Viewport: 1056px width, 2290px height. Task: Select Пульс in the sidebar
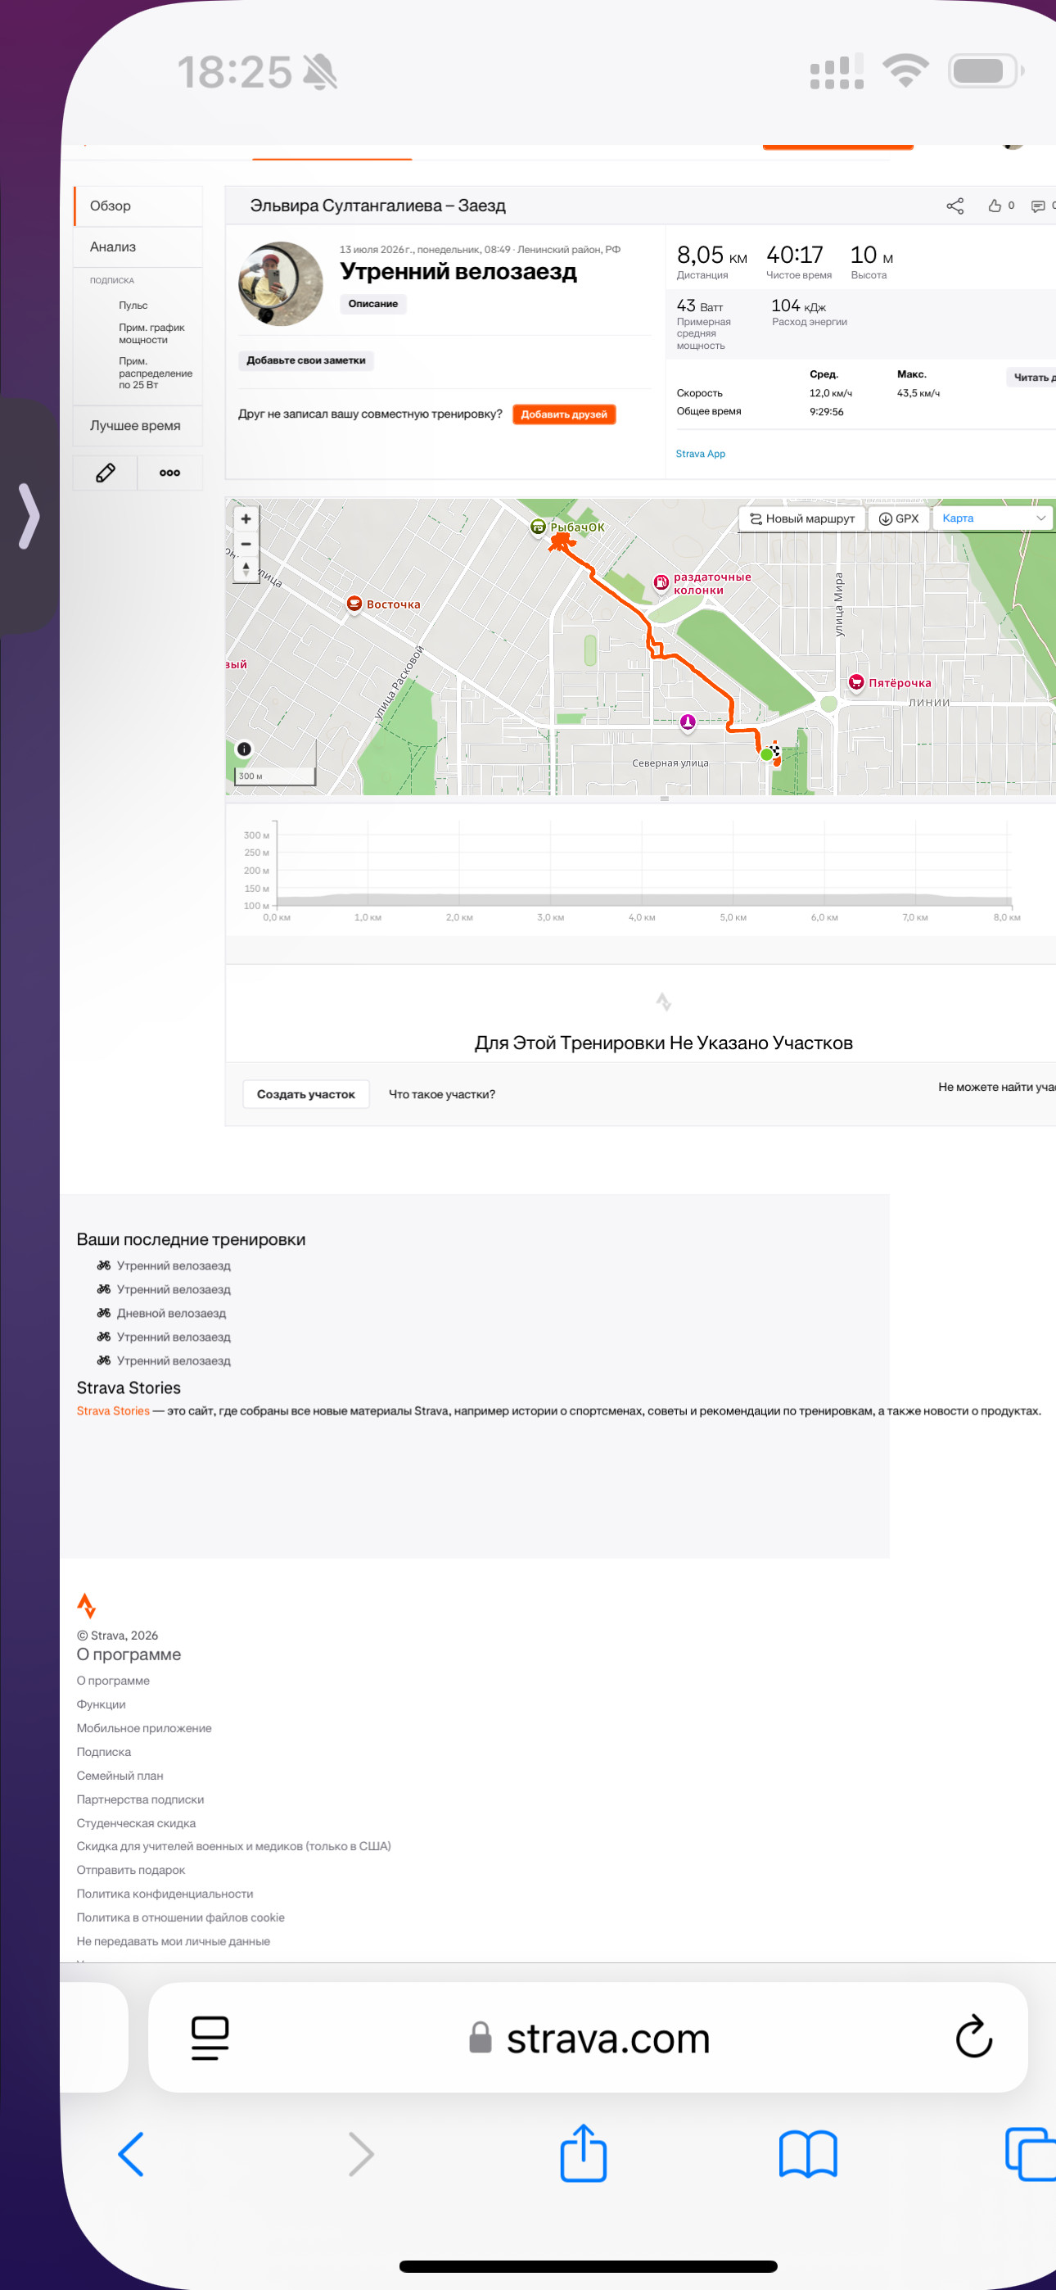(133, 305)
